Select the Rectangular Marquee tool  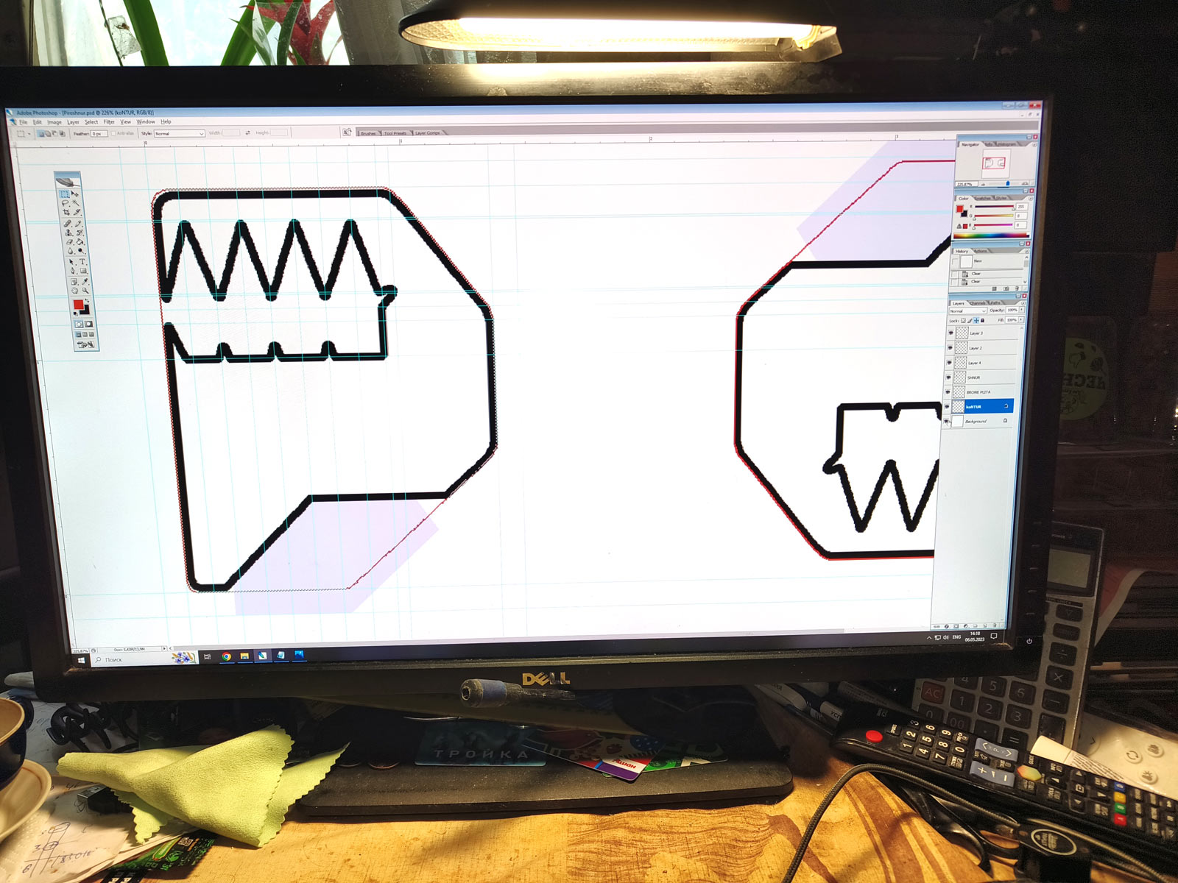[65, 194]
